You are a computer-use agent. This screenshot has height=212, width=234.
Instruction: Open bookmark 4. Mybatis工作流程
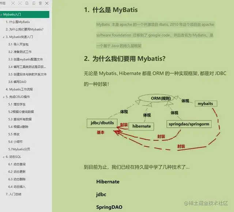pyautogui.click(x=19, y=89)
